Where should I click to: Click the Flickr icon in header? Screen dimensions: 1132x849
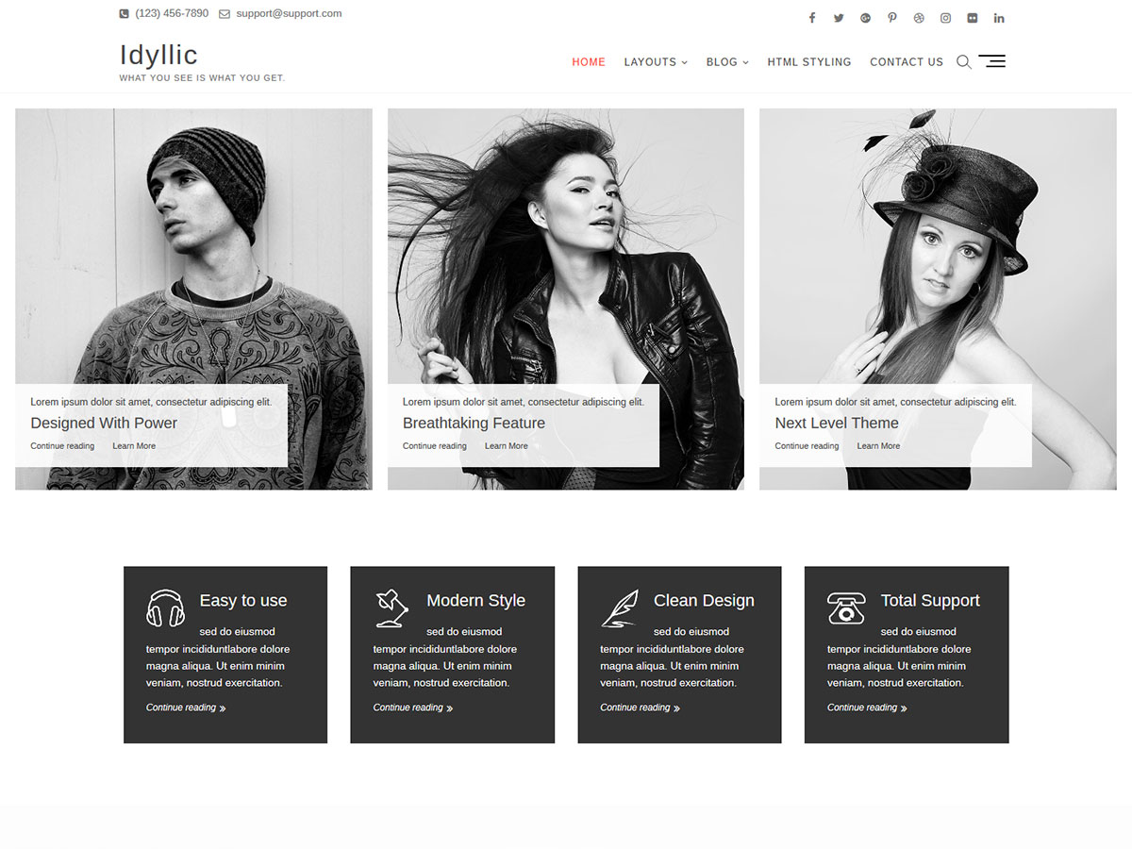click(973, 18)
